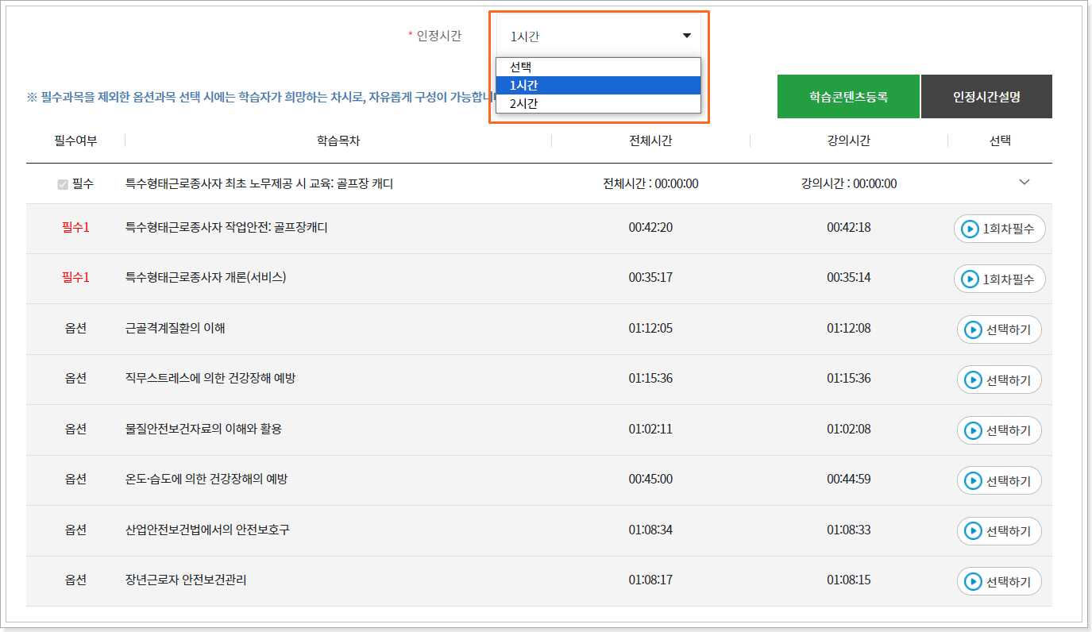Click course title 물질안전보건자료의 이해와 활용

203,429
